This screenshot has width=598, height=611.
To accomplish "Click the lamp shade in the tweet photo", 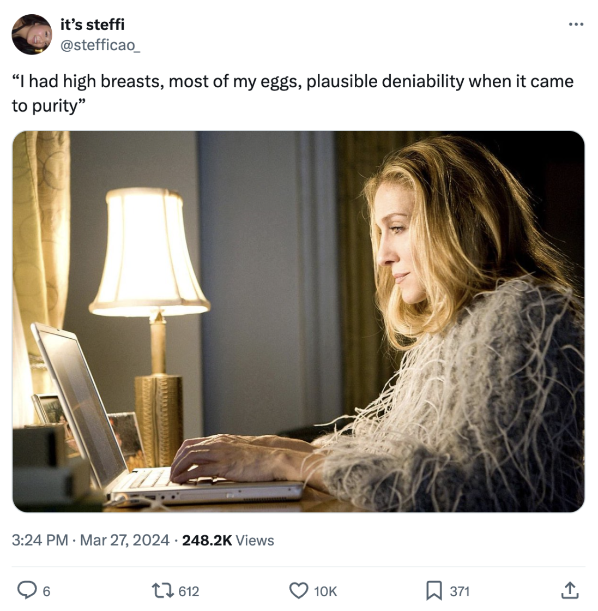I will (148, 251).
